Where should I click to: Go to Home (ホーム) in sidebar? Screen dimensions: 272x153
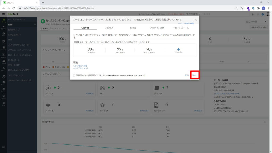tap(3, 21)
